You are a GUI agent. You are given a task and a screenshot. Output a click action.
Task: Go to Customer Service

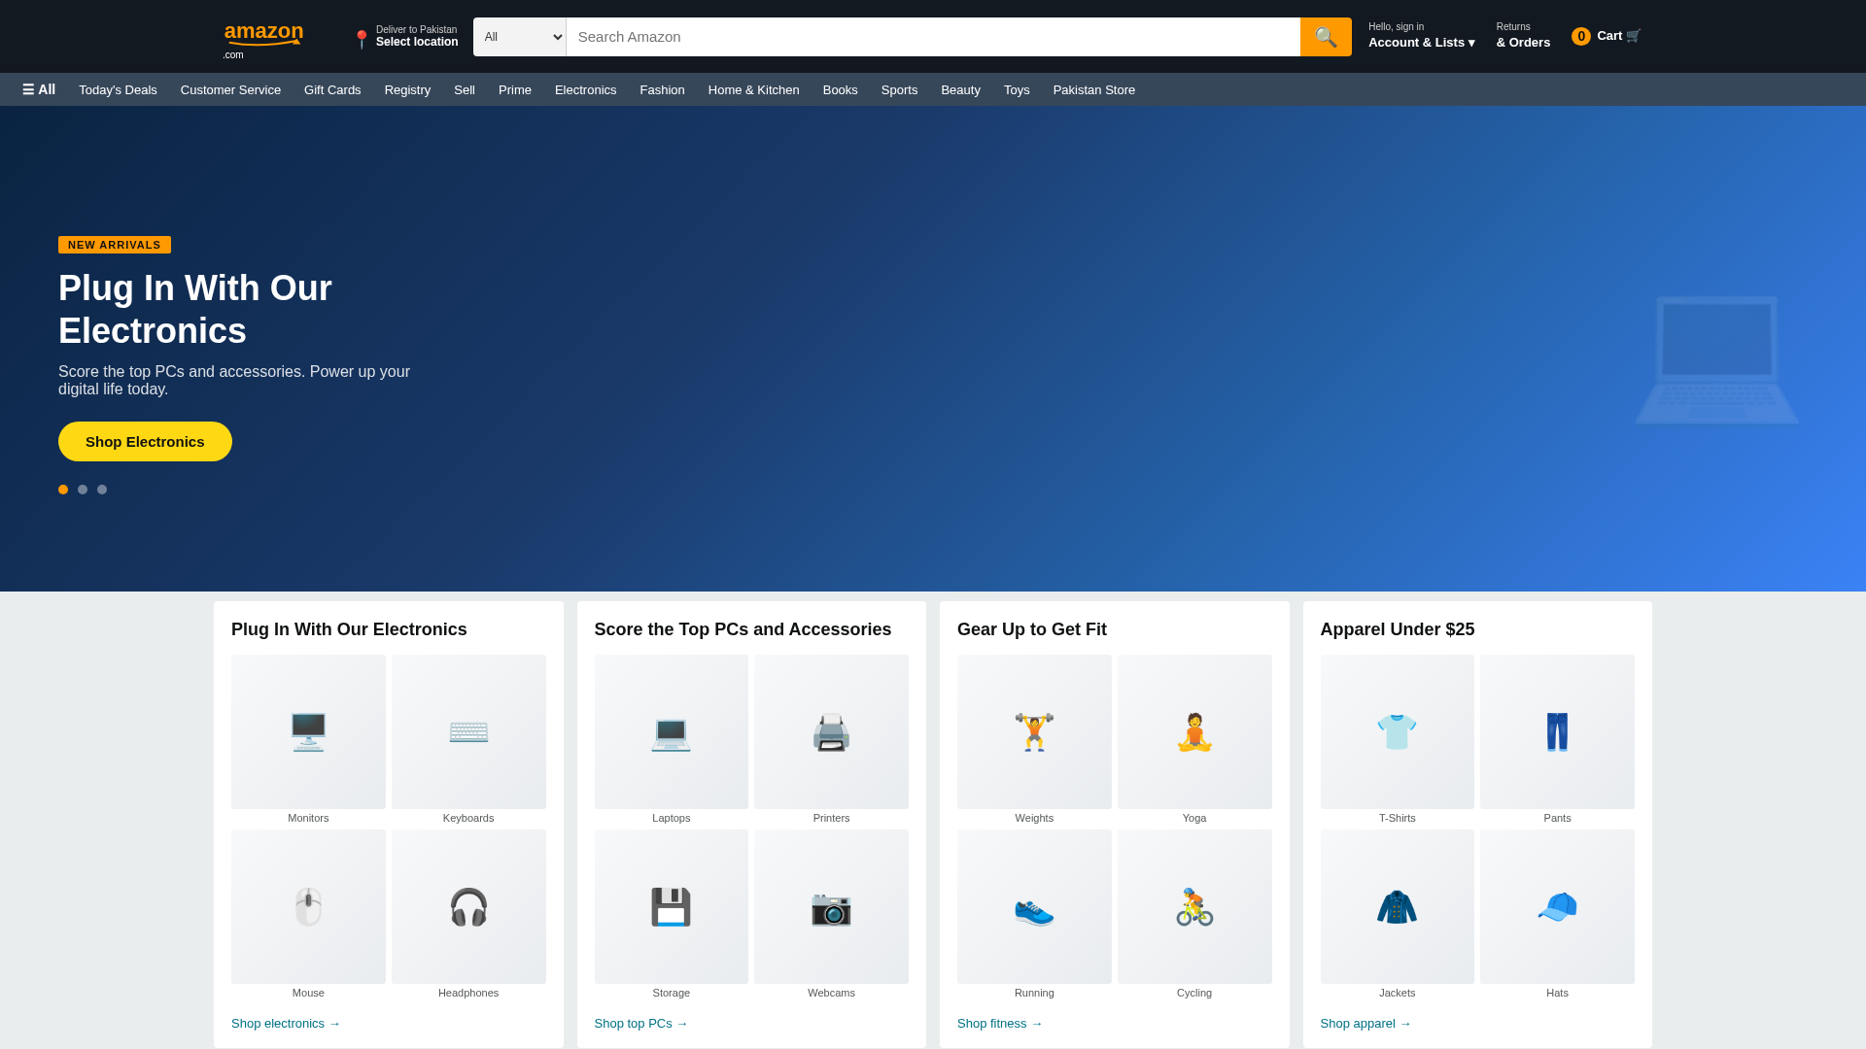pyautogui.click(x=230, y=89)
